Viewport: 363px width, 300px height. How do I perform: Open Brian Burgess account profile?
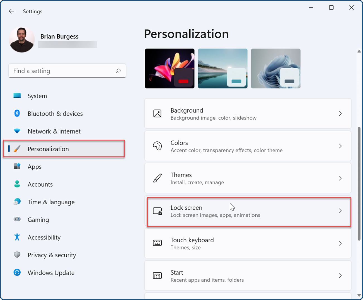click(x=22, y=39)
